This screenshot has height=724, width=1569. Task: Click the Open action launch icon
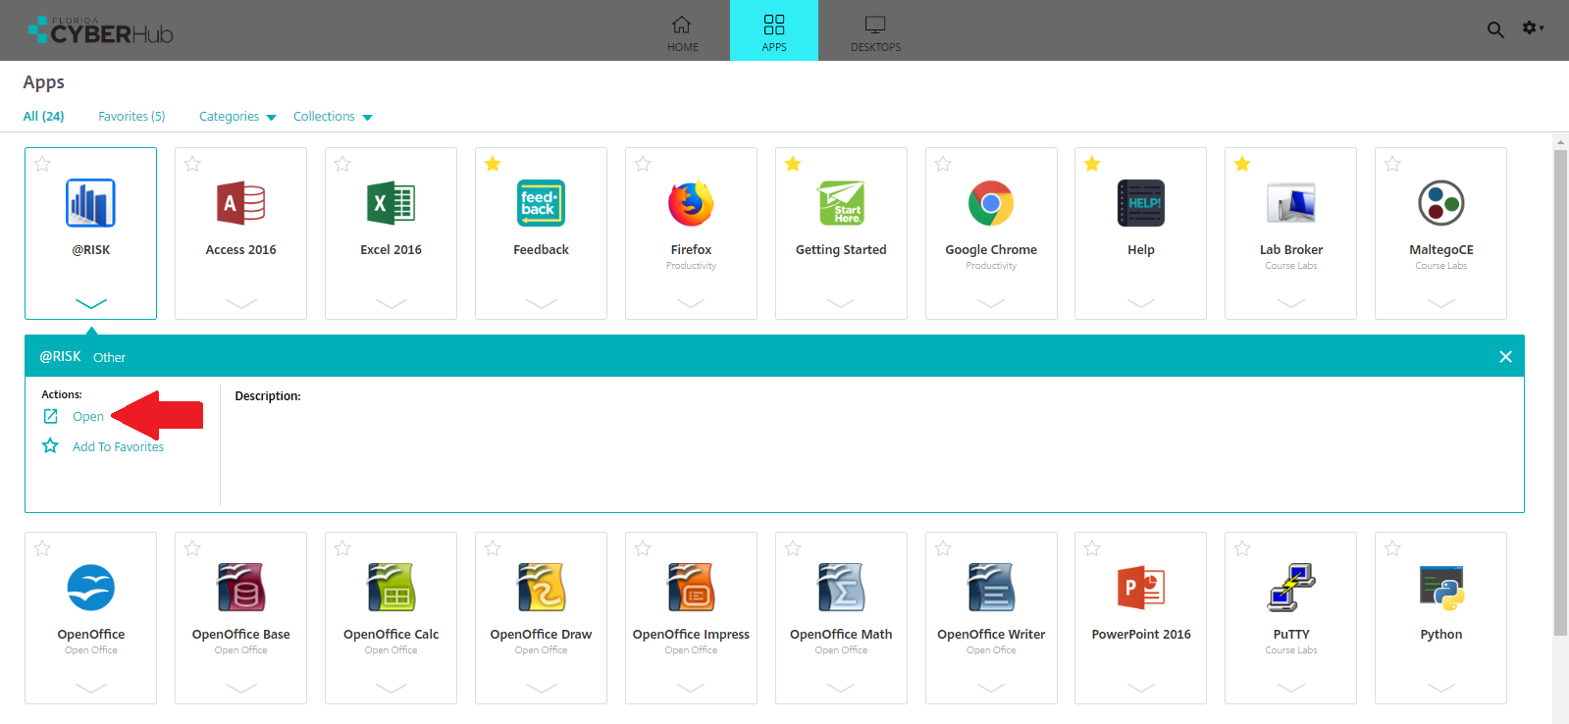click(x=50, y=416)
